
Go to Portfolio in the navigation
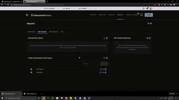point(93,15)
